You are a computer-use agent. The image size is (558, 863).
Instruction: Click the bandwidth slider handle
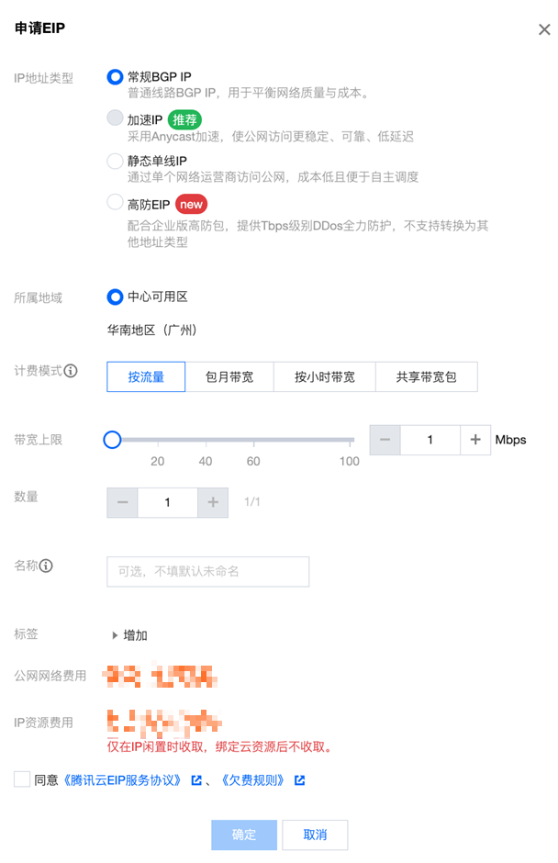[x=112, y=439]
